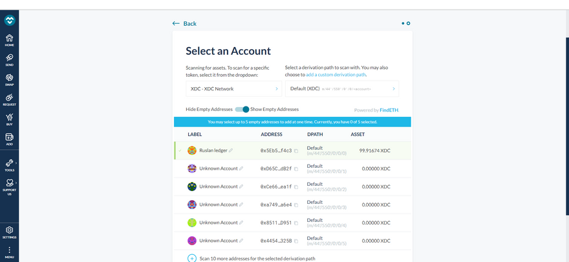Open the Send page from sidebar
This screenshot has width=569, height=262.
click(x=9, y=59)
